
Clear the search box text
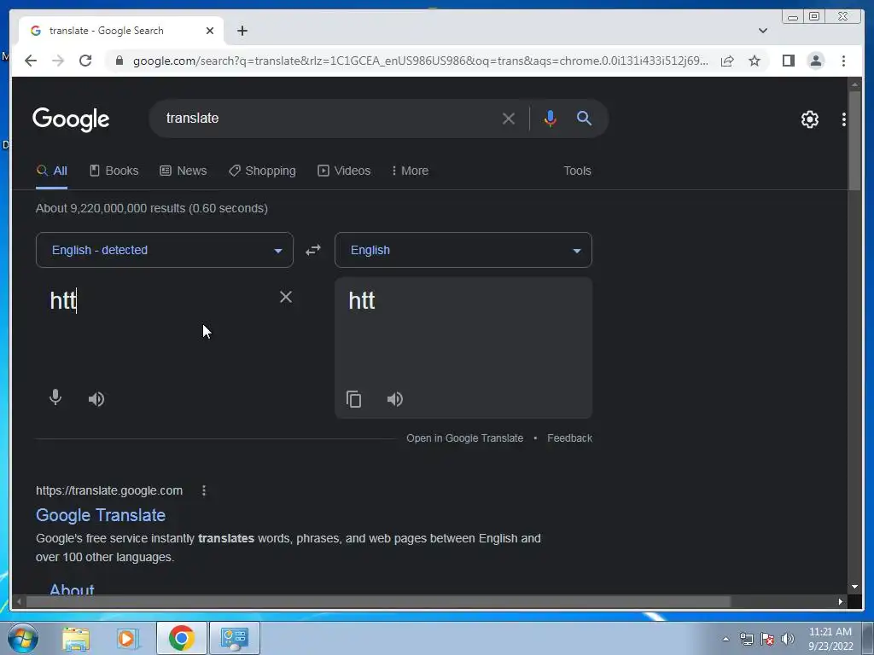[509, 119]
